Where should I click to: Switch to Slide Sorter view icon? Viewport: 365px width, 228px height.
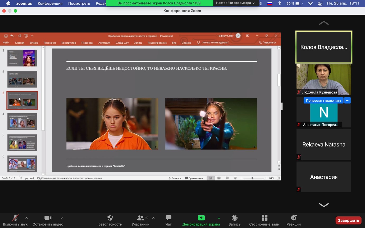point(219,178)
